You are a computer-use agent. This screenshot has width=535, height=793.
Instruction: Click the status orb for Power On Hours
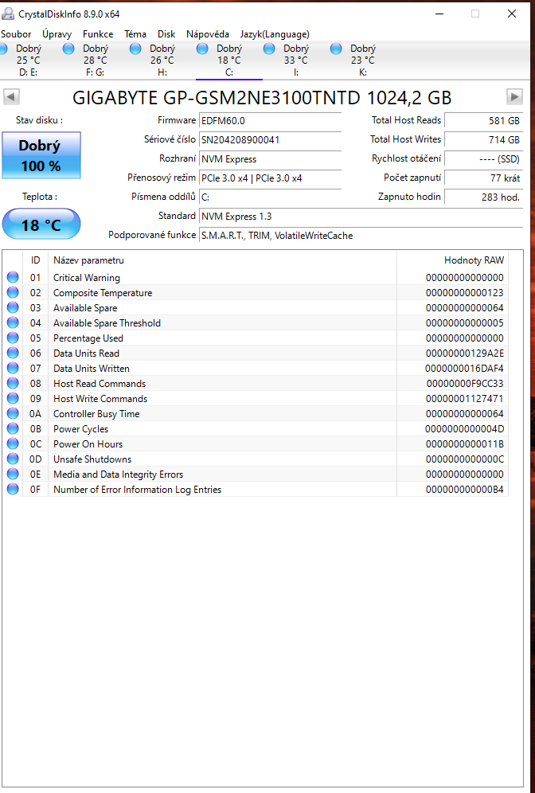[13, 444]
